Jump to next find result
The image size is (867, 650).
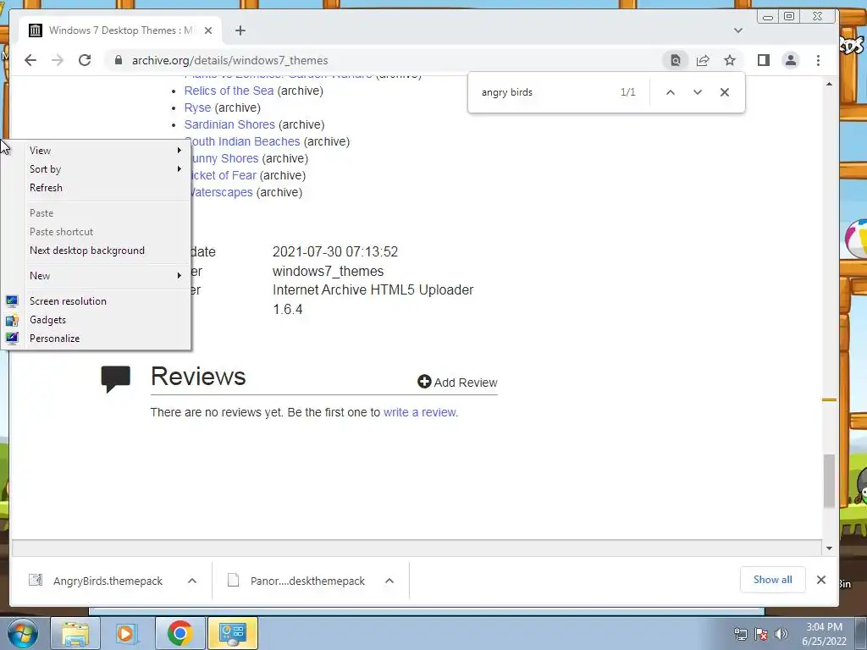pos(698,92)
